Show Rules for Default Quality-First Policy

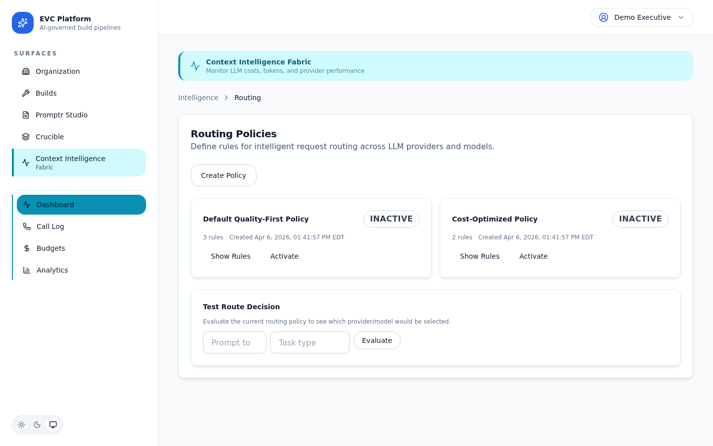(x=231, y=256)
